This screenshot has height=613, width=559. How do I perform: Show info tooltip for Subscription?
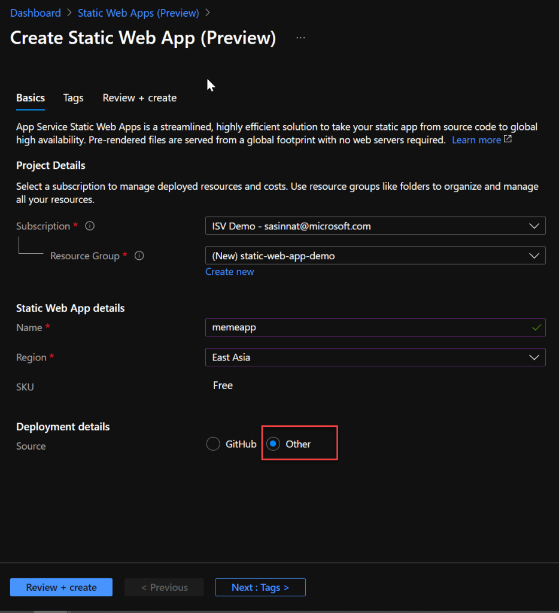[90, 226]
